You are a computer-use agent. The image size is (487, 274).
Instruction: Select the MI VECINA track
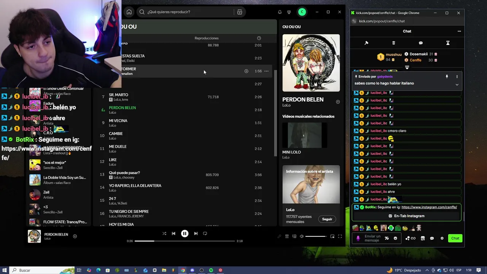[185, 123]
